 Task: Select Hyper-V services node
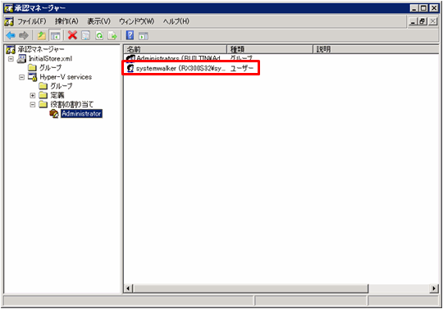(66, 77)
